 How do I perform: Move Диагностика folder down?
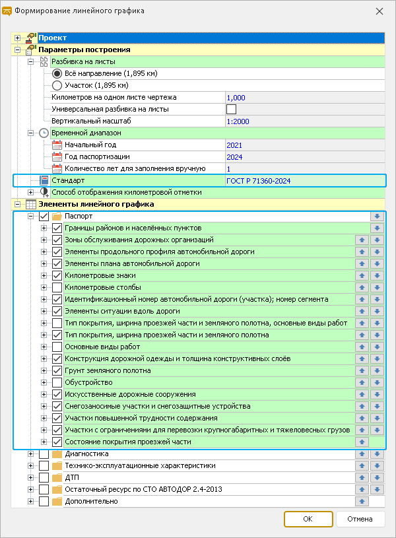[x=377, y=454]
